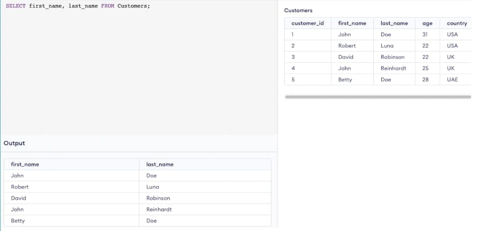Select last_name header in the Output table
477x231 pixels.
pos(159,164)
